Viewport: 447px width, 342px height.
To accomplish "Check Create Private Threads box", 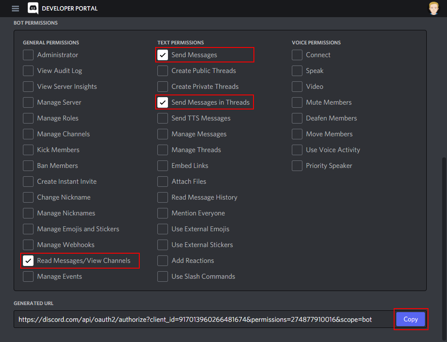I will [163, 87].
